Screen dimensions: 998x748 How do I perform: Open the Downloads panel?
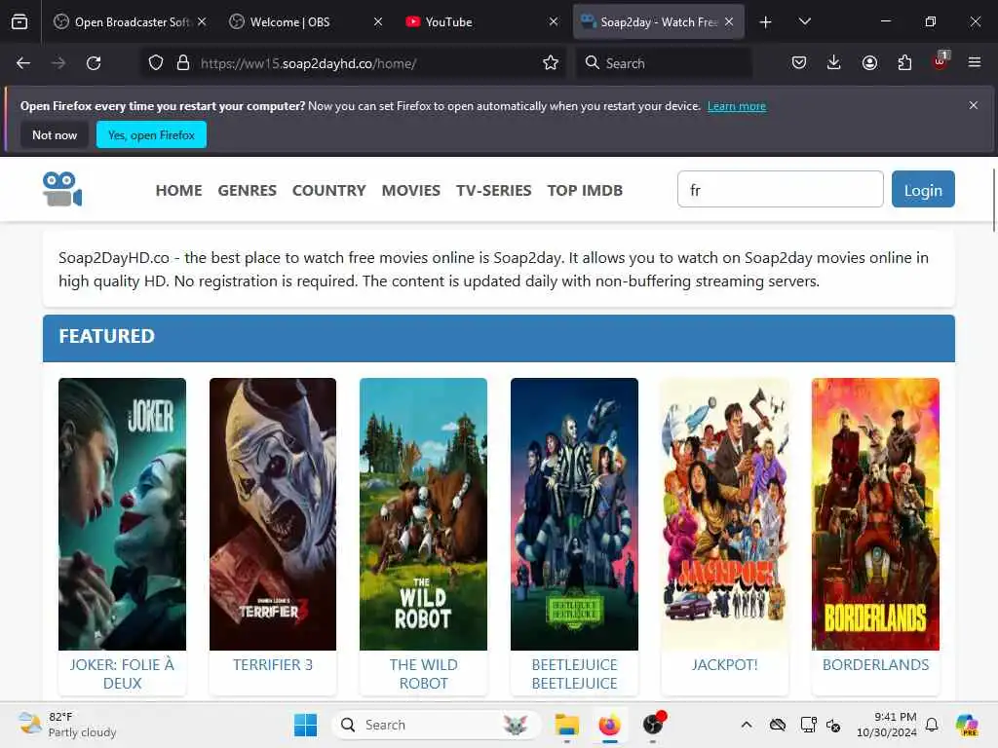pyautogui.click(x=834, y=63)
